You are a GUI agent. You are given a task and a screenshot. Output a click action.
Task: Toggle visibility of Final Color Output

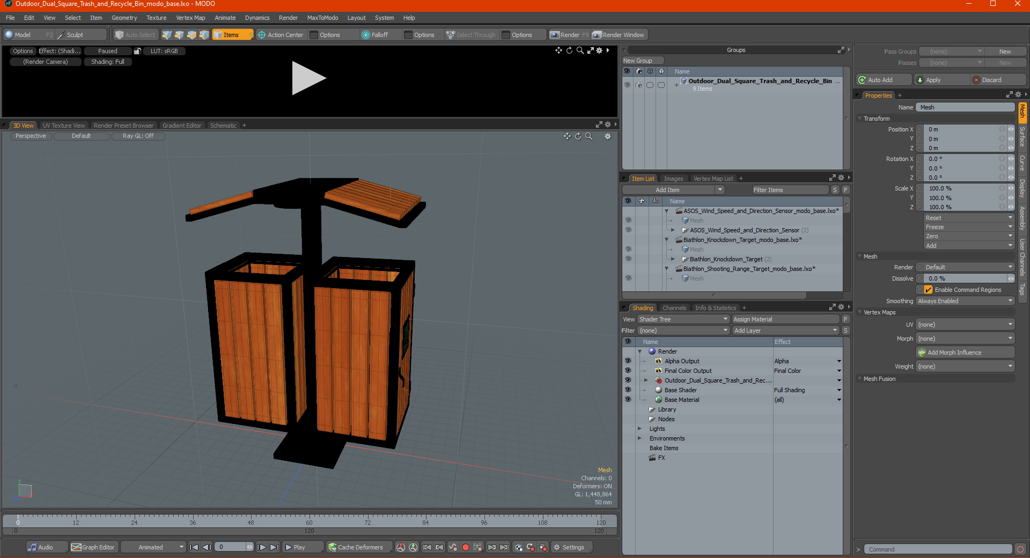[x=628, y=371]
